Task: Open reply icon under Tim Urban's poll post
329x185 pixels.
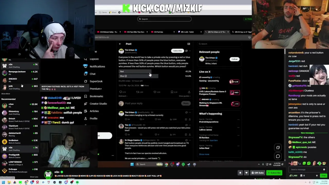Action: click(x=121, y=92)
